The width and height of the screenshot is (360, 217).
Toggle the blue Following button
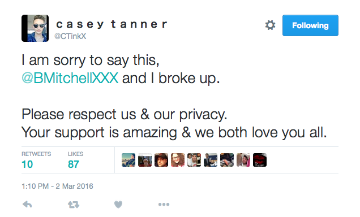(310, 25)
